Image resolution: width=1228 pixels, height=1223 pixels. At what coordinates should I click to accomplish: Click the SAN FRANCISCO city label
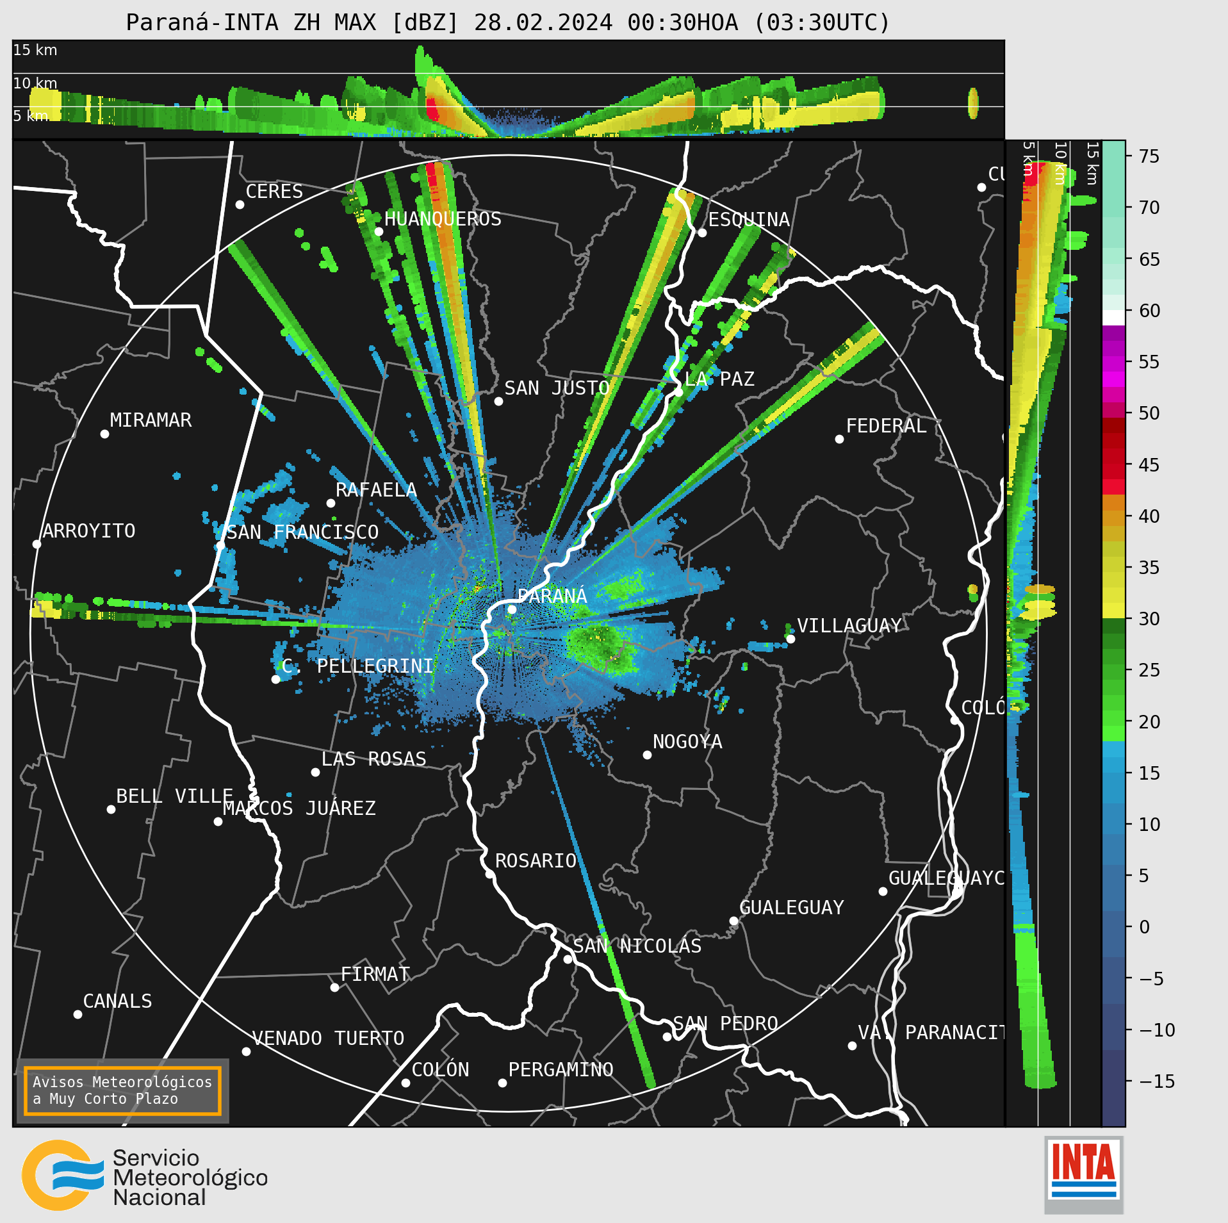pyautogui.click(x=302, y=532)
